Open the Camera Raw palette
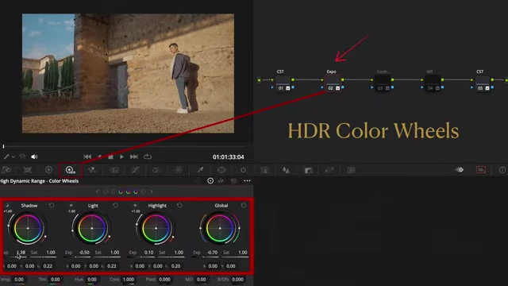 click(6, 170)
